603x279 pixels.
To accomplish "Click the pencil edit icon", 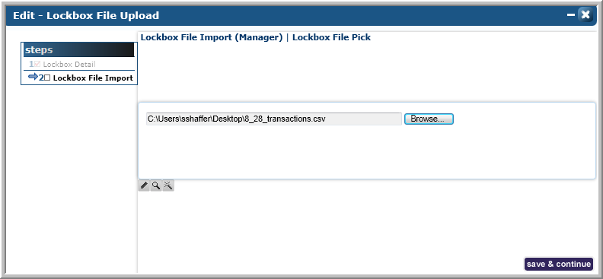I will (x=144, y=185).
